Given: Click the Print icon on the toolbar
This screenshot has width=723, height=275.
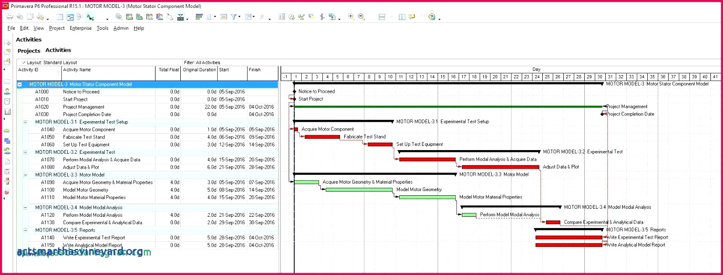Looking at the screenshot, I should [x=9, y=17].
